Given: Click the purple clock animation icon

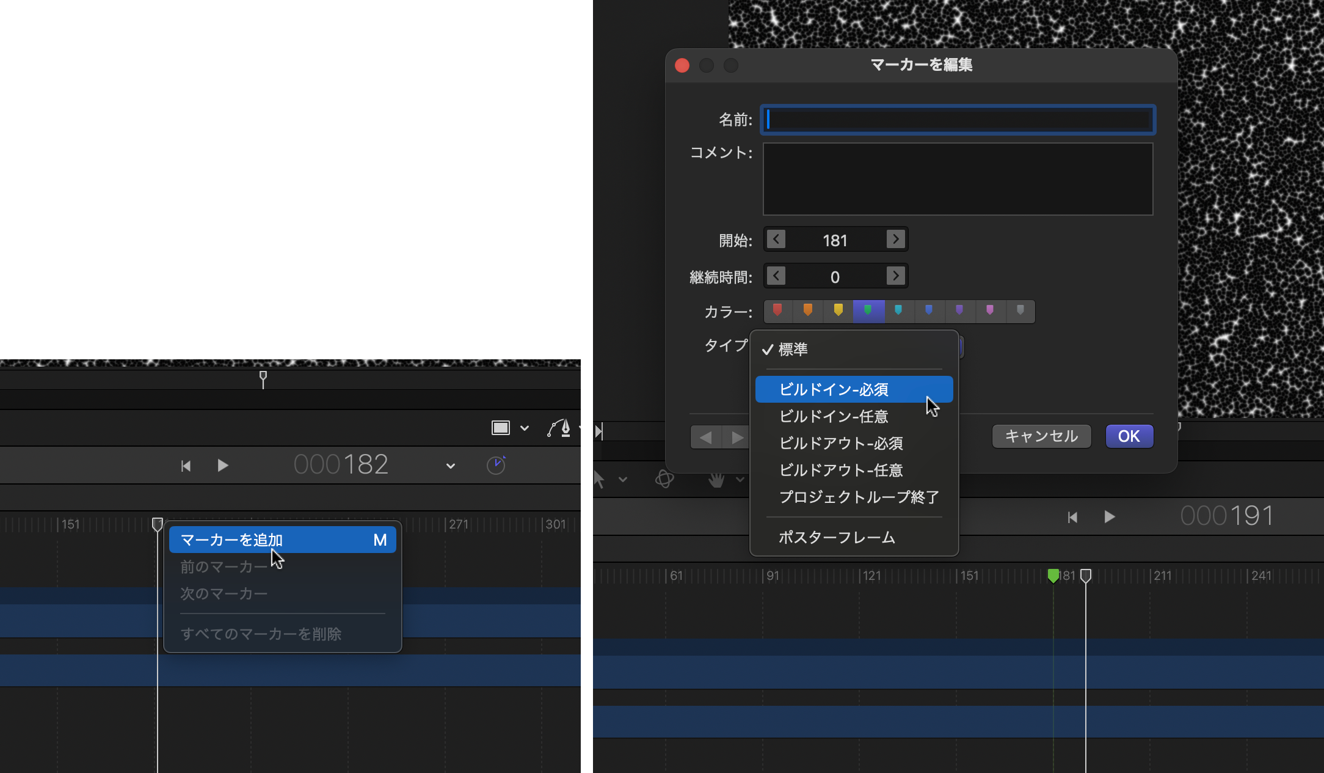Looking at the screenshot, I should pos(496,465).
